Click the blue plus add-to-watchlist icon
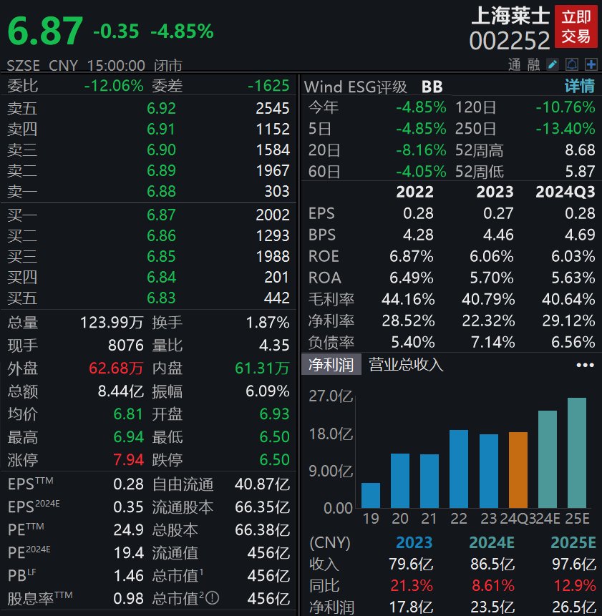 pyautogui.click(x=591, y=64)
